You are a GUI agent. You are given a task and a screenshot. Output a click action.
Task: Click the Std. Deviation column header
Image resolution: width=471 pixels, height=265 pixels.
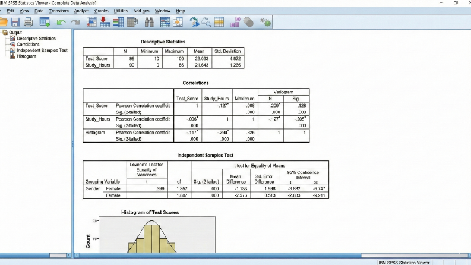click(227, 51)
